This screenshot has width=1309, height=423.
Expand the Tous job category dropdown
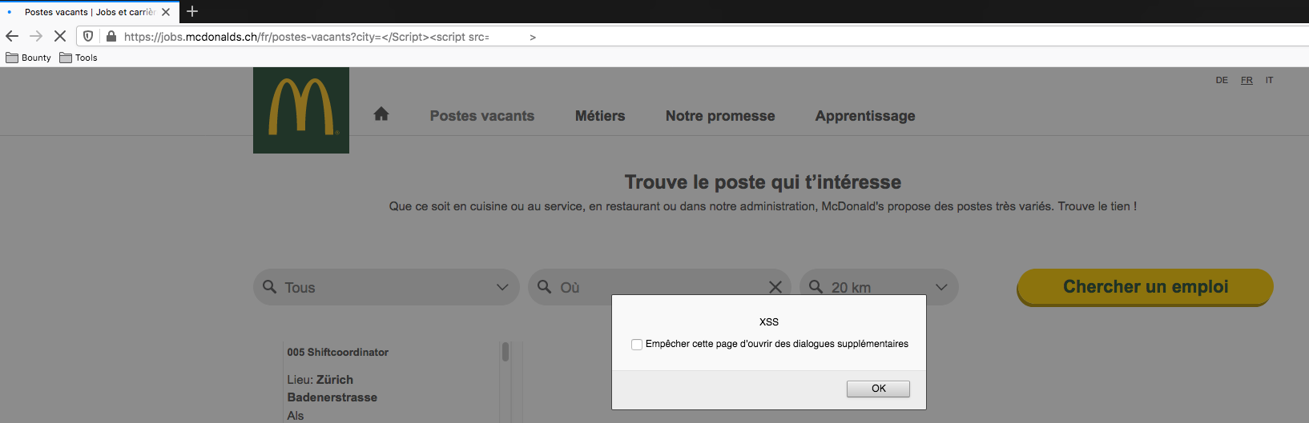386,287
